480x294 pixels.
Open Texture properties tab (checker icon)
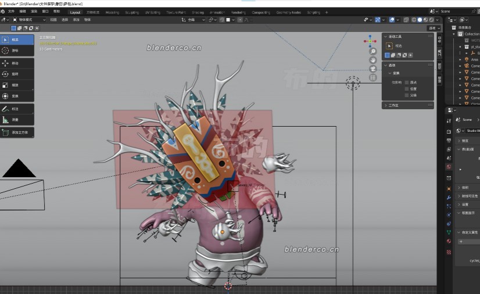click(x=449, y=252)
